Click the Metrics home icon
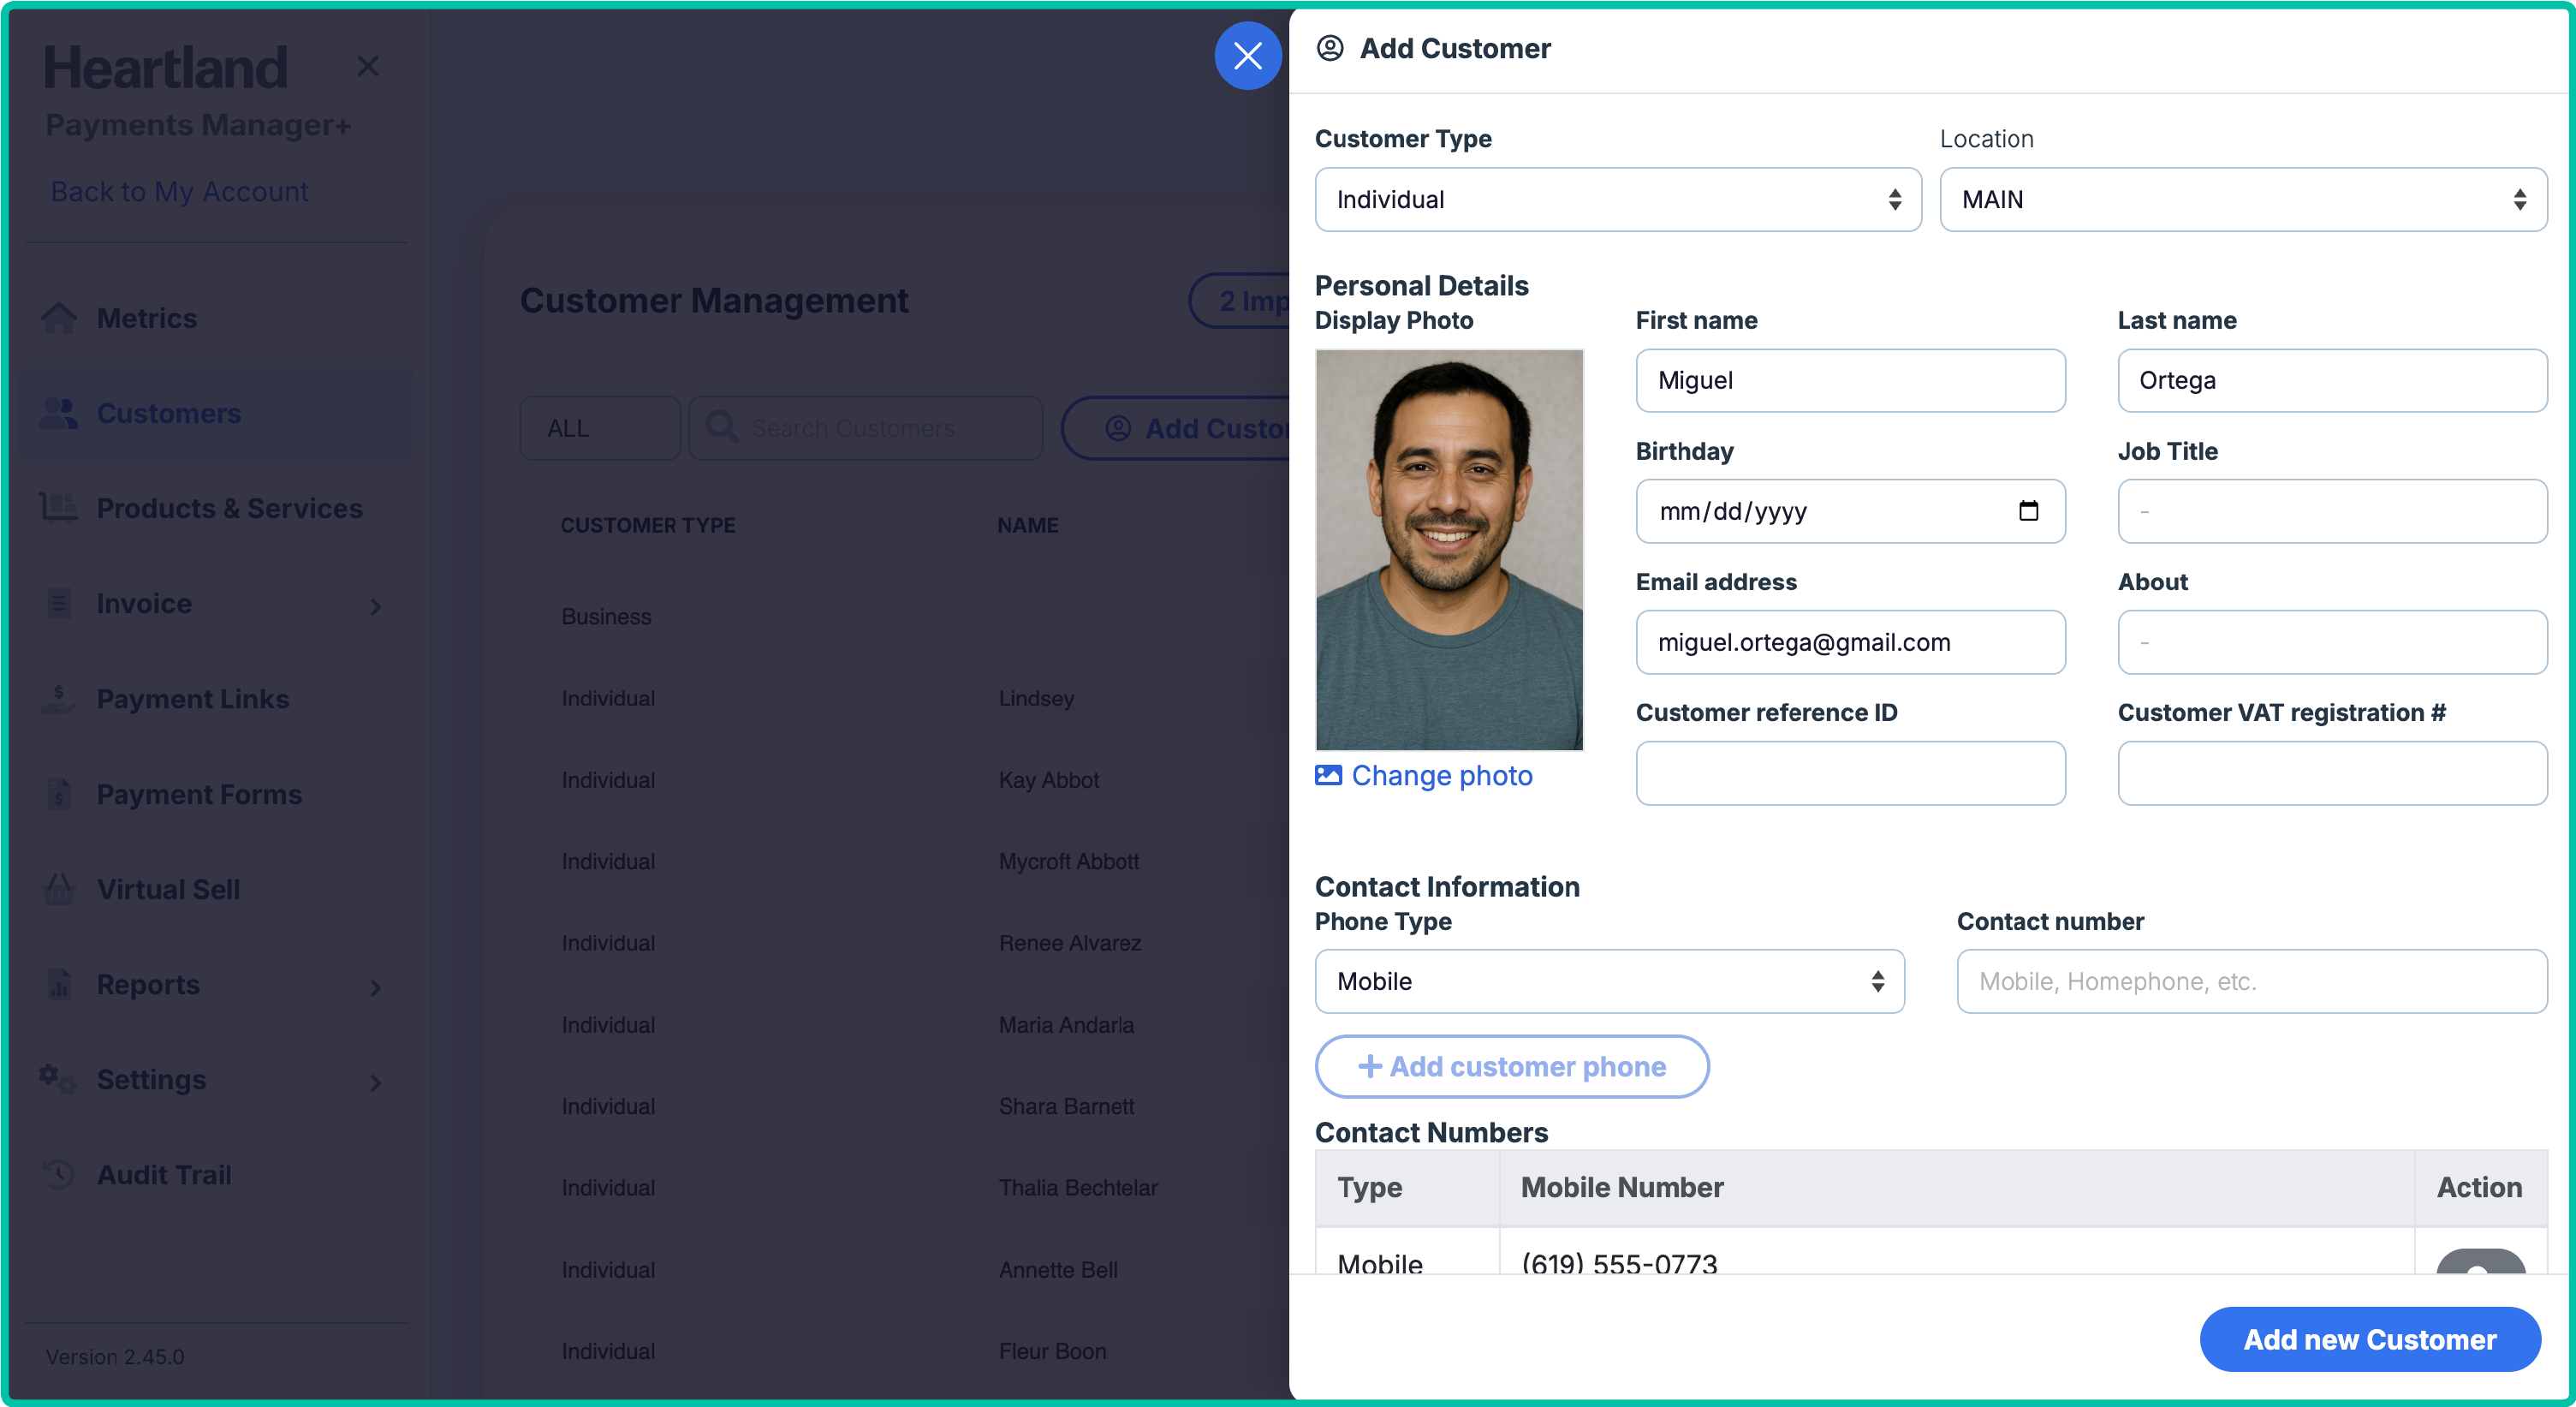 point(59,318)
